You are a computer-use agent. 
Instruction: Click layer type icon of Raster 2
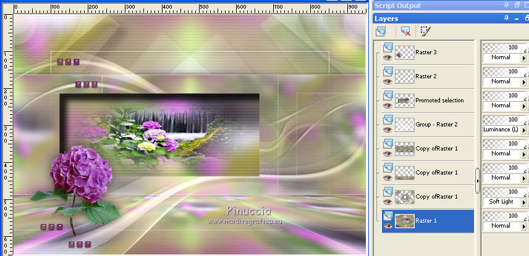388,71
